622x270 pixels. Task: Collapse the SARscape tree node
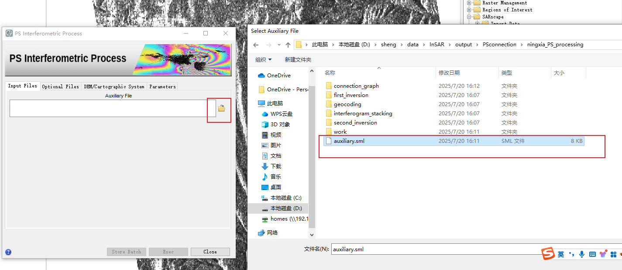point(470,16)
